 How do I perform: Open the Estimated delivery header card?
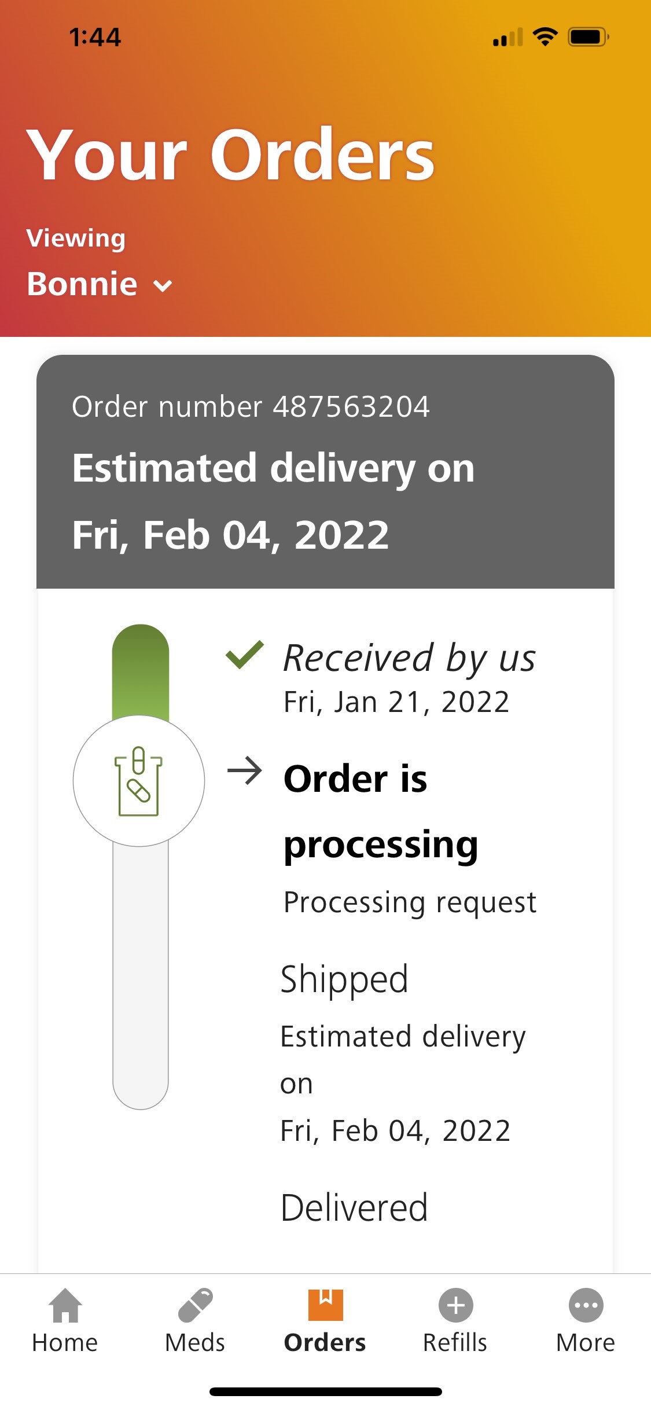(x=325, y=501)
